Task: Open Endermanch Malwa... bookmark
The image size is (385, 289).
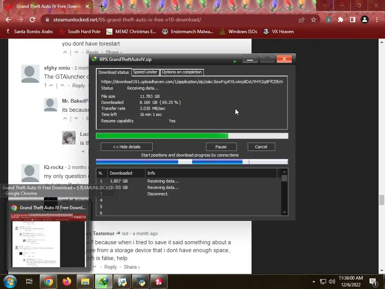Action: coord(188,32)
